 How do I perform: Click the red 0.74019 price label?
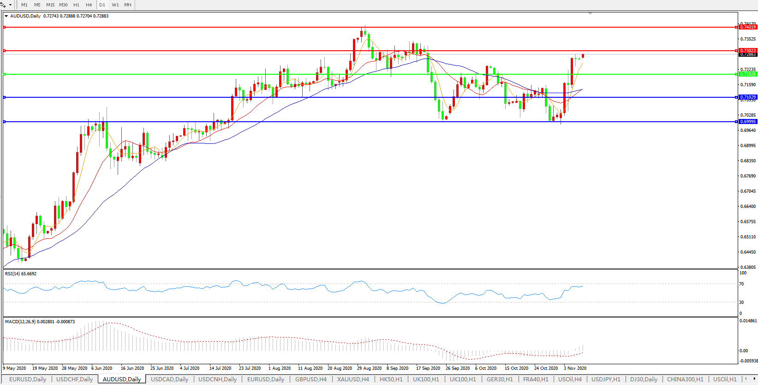[748, 27]
